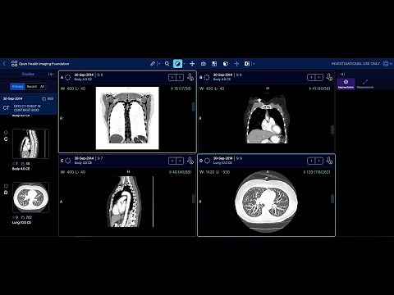
Task: Go to next series in viewport C
Action: tap(180, 161)
